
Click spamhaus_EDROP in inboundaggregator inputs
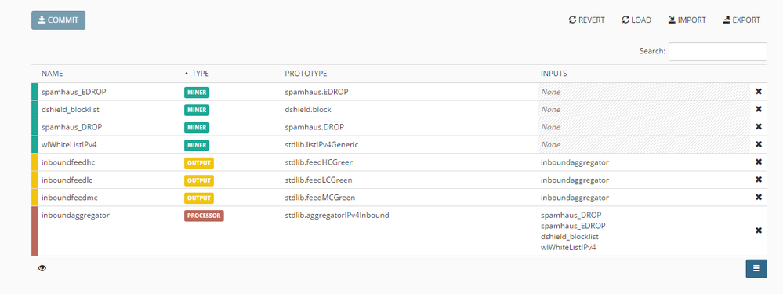click(x=573, y=225)
